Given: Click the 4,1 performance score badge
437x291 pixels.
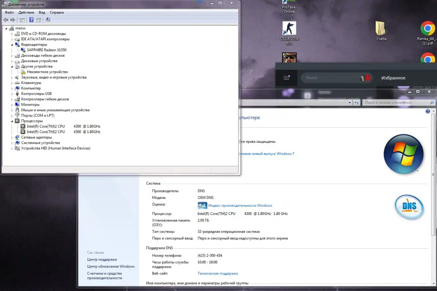Looking at the screenshot, I should click(202, 205).
